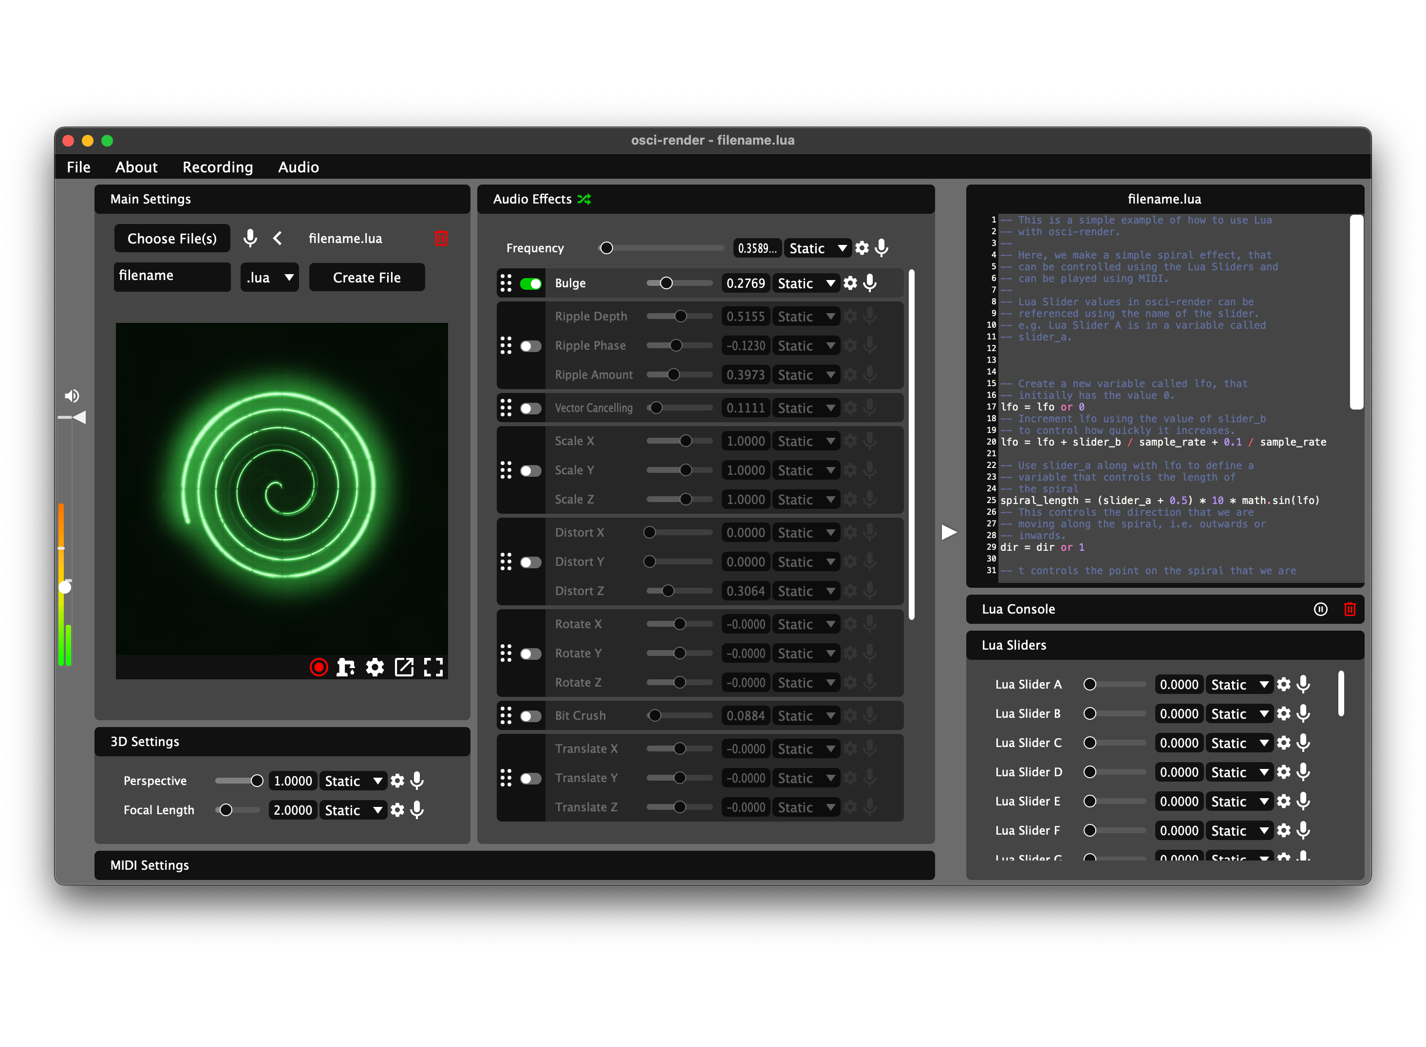
Task: Disable the Bulge effect toggle
Action: [530, 283]
